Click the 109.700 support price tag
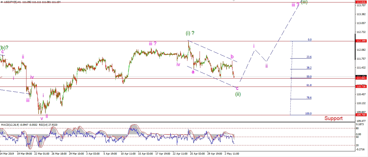Screen dimensions: 368x157 361,115
